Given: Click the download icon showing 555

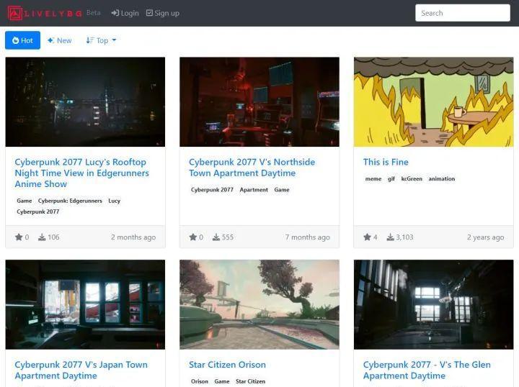Looking at the screenshot, I should (x=216, y=237).
